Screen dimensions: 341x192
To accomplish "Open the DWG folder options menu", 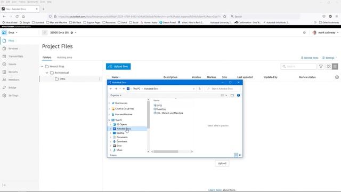I will [100, 79].
